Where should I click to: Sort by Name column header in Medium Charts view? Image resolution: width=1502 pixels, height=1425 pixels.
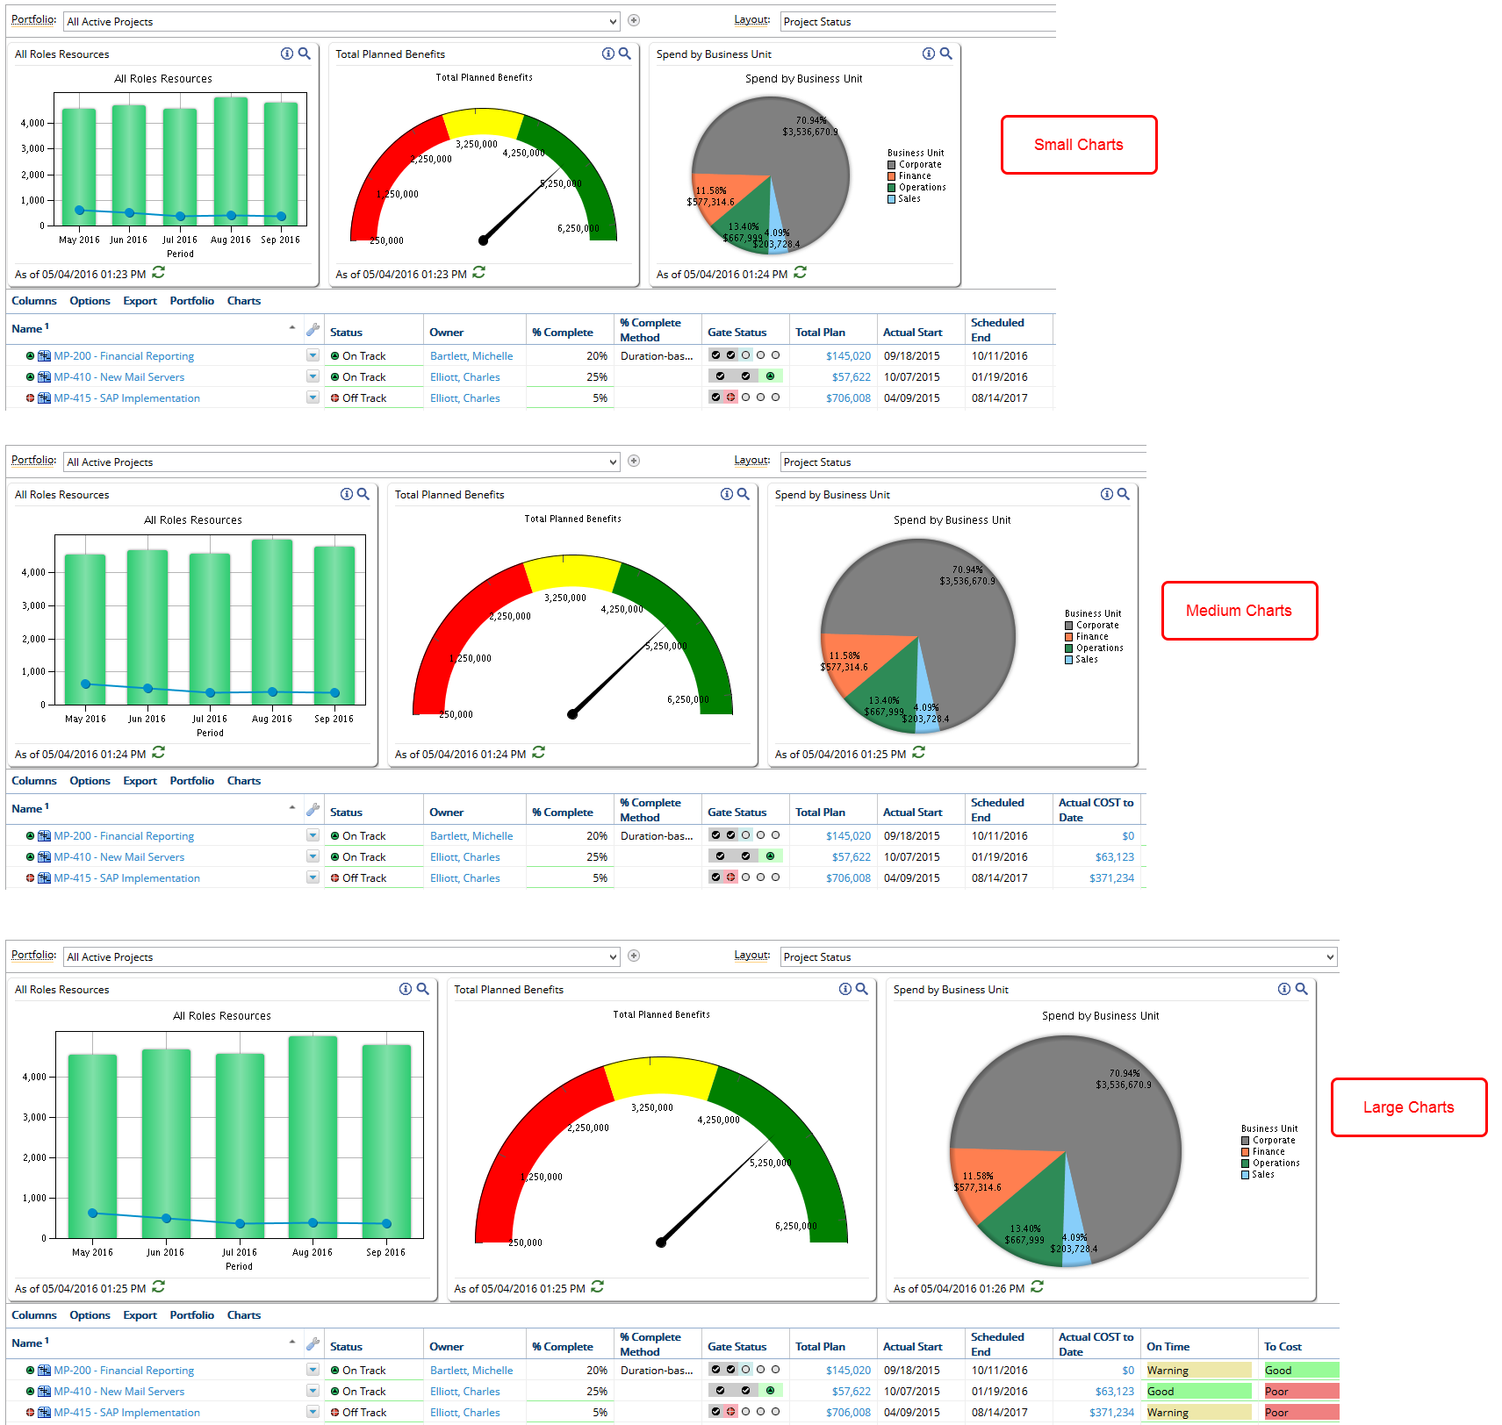click(26, 809)
